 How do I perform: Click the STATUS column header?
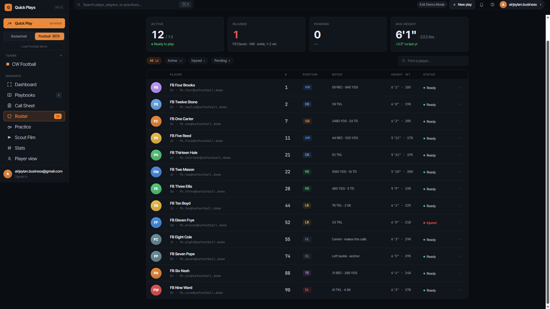(429, 75)
